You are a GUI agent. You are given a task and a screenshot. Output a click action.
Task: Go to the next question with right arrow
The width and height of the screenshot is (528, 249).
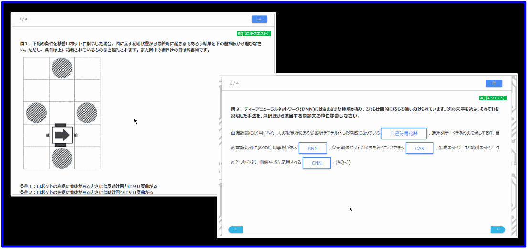click(497, 229)
